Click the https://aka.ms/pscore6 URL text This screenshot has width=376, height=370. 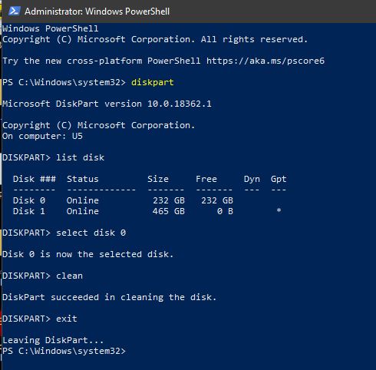[266, 61]
